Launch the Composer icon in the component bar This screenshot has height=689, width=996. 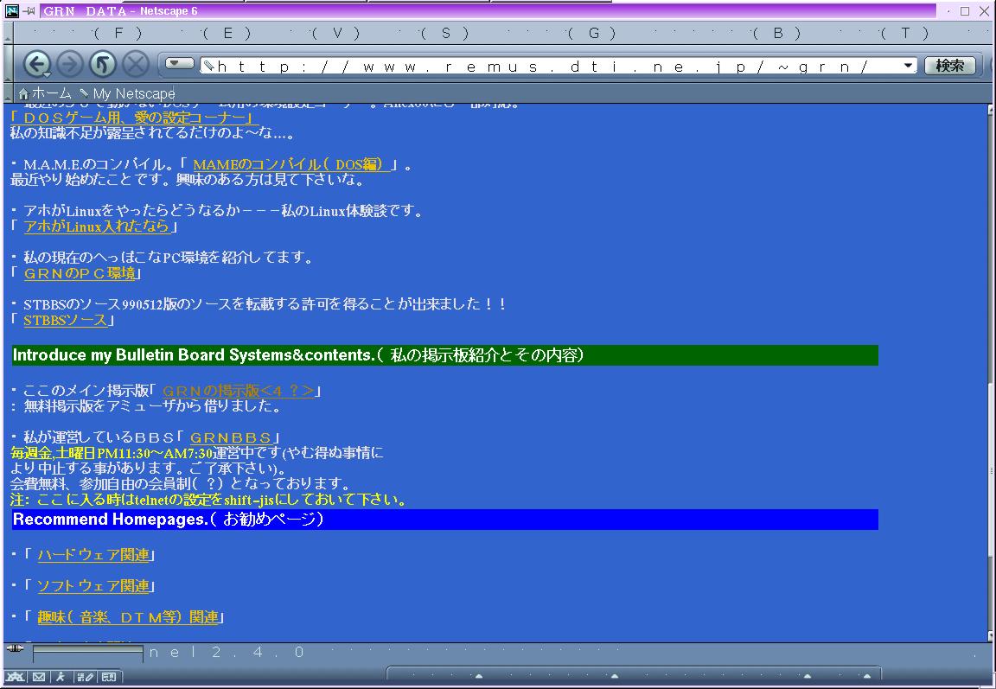[85, 677]
